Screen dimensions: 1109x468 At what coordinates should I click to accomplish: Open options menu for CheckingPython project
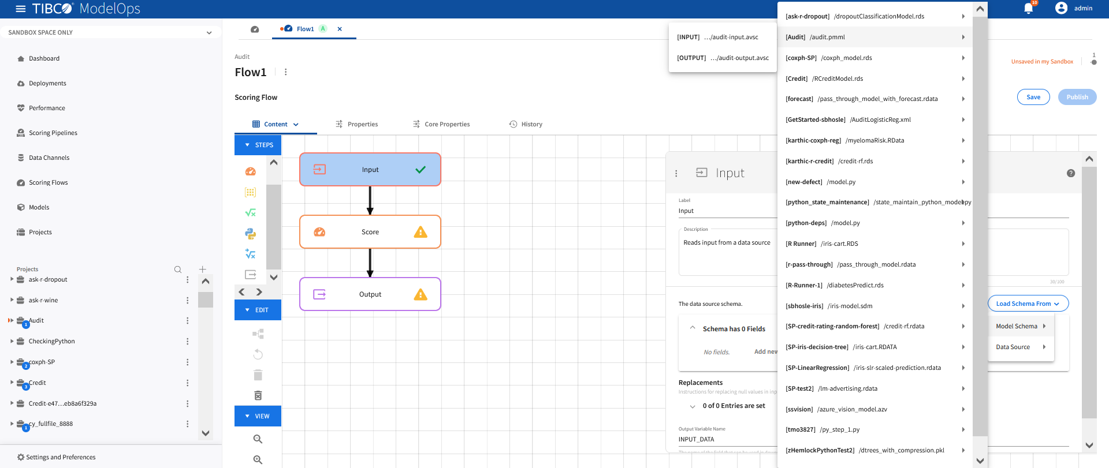click(187, 342)
